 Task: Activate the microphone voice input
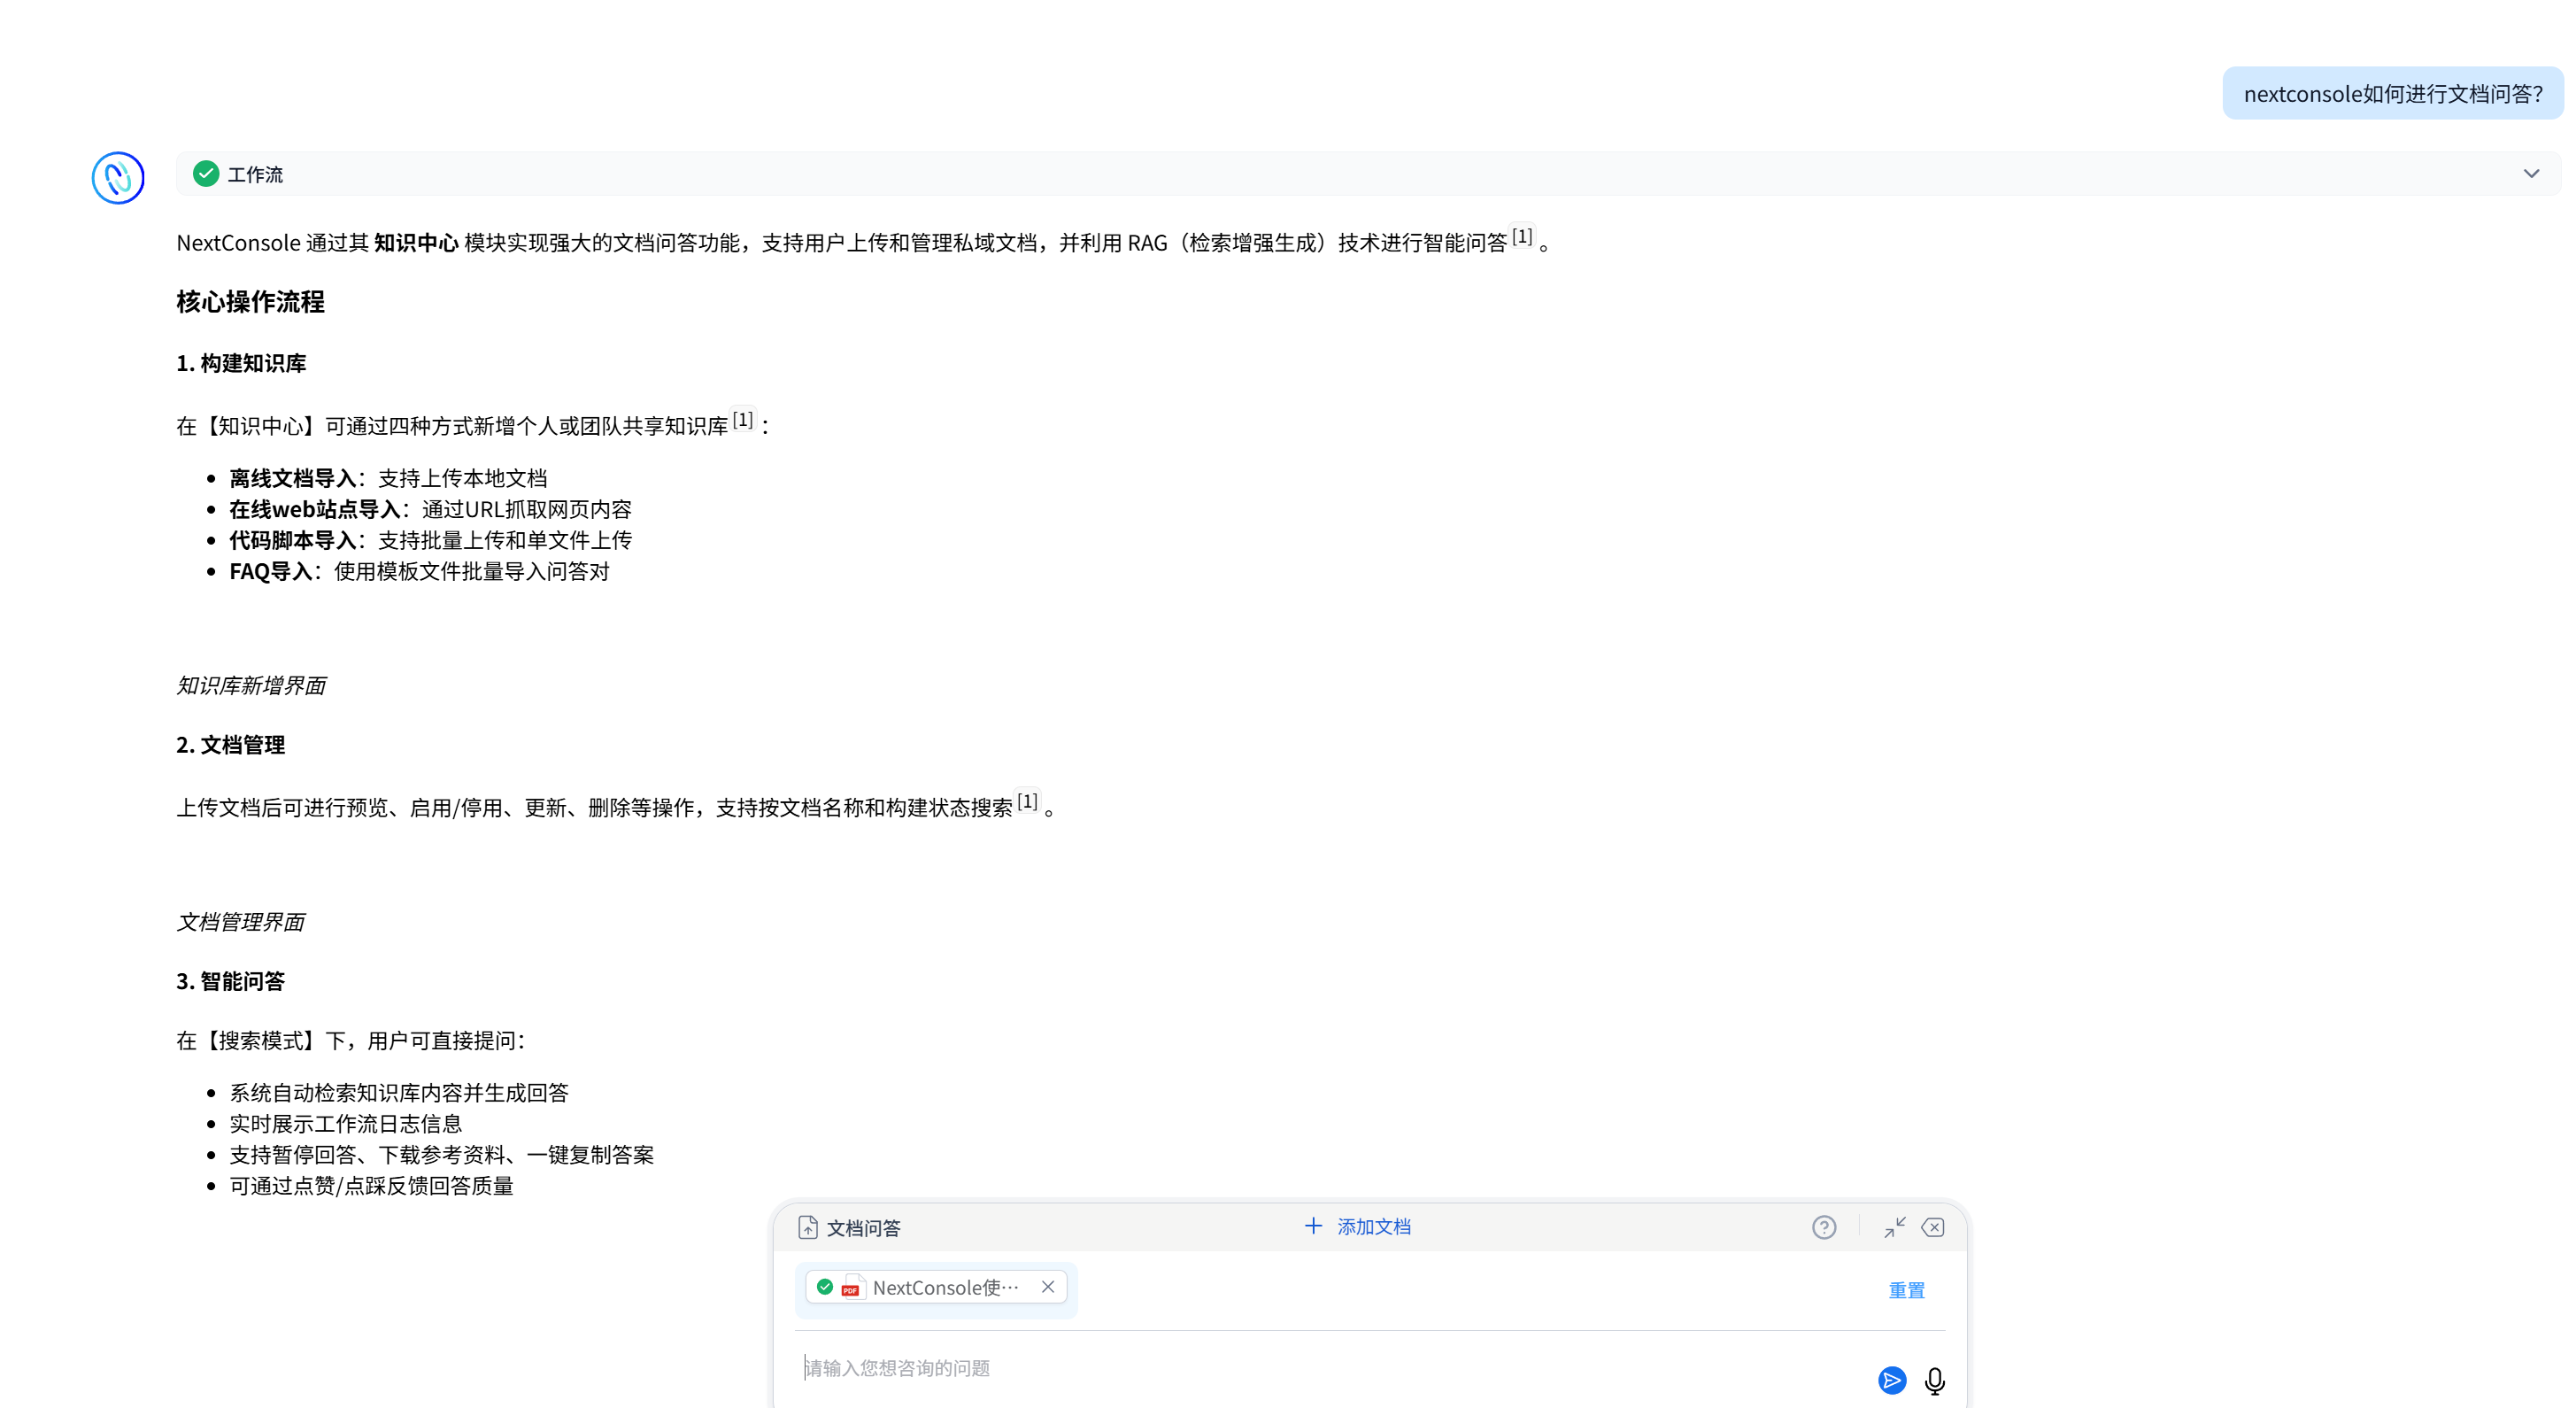pyautogui.click(x=1934, y=1381)
